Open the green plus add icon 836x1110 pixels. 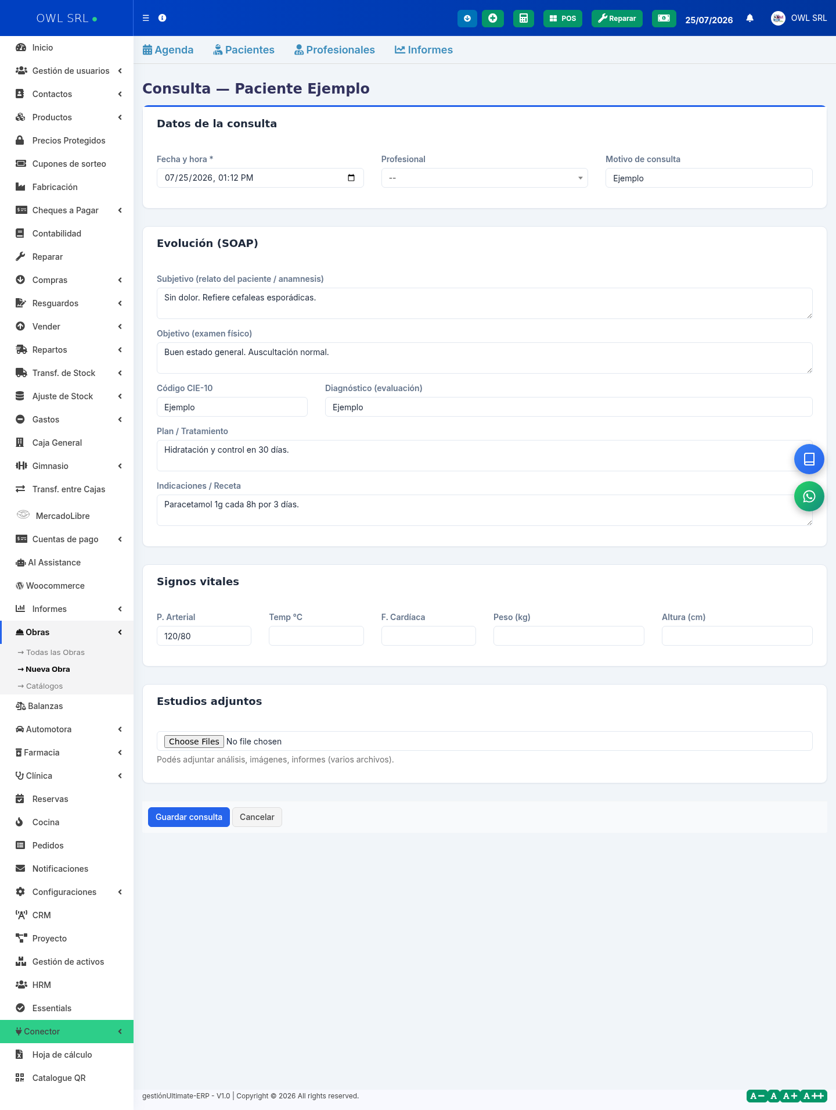(492, 19)
